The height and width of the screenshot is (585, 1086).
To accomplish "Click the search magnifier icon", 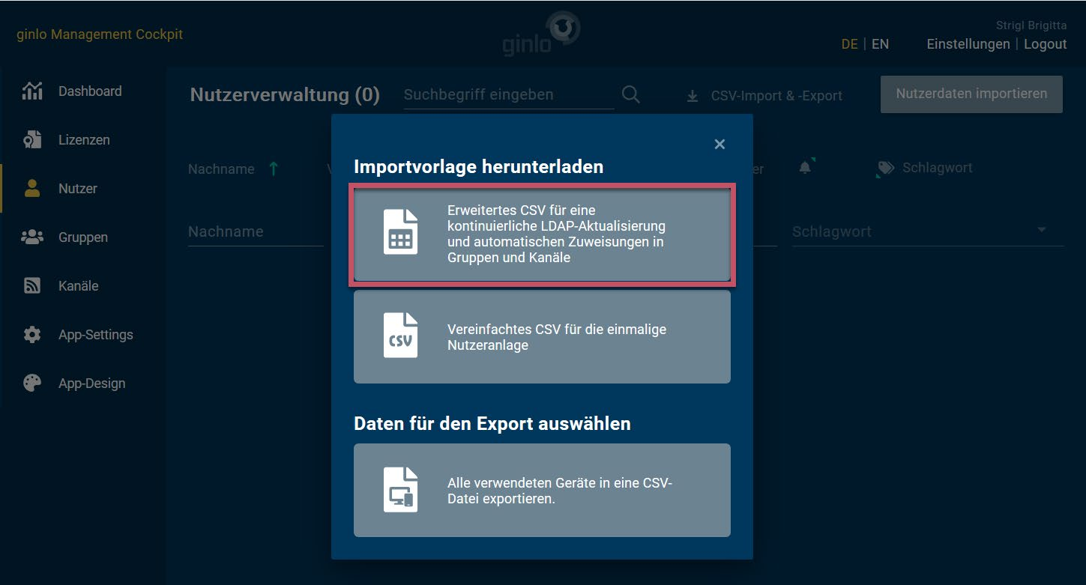I will 631,94.
